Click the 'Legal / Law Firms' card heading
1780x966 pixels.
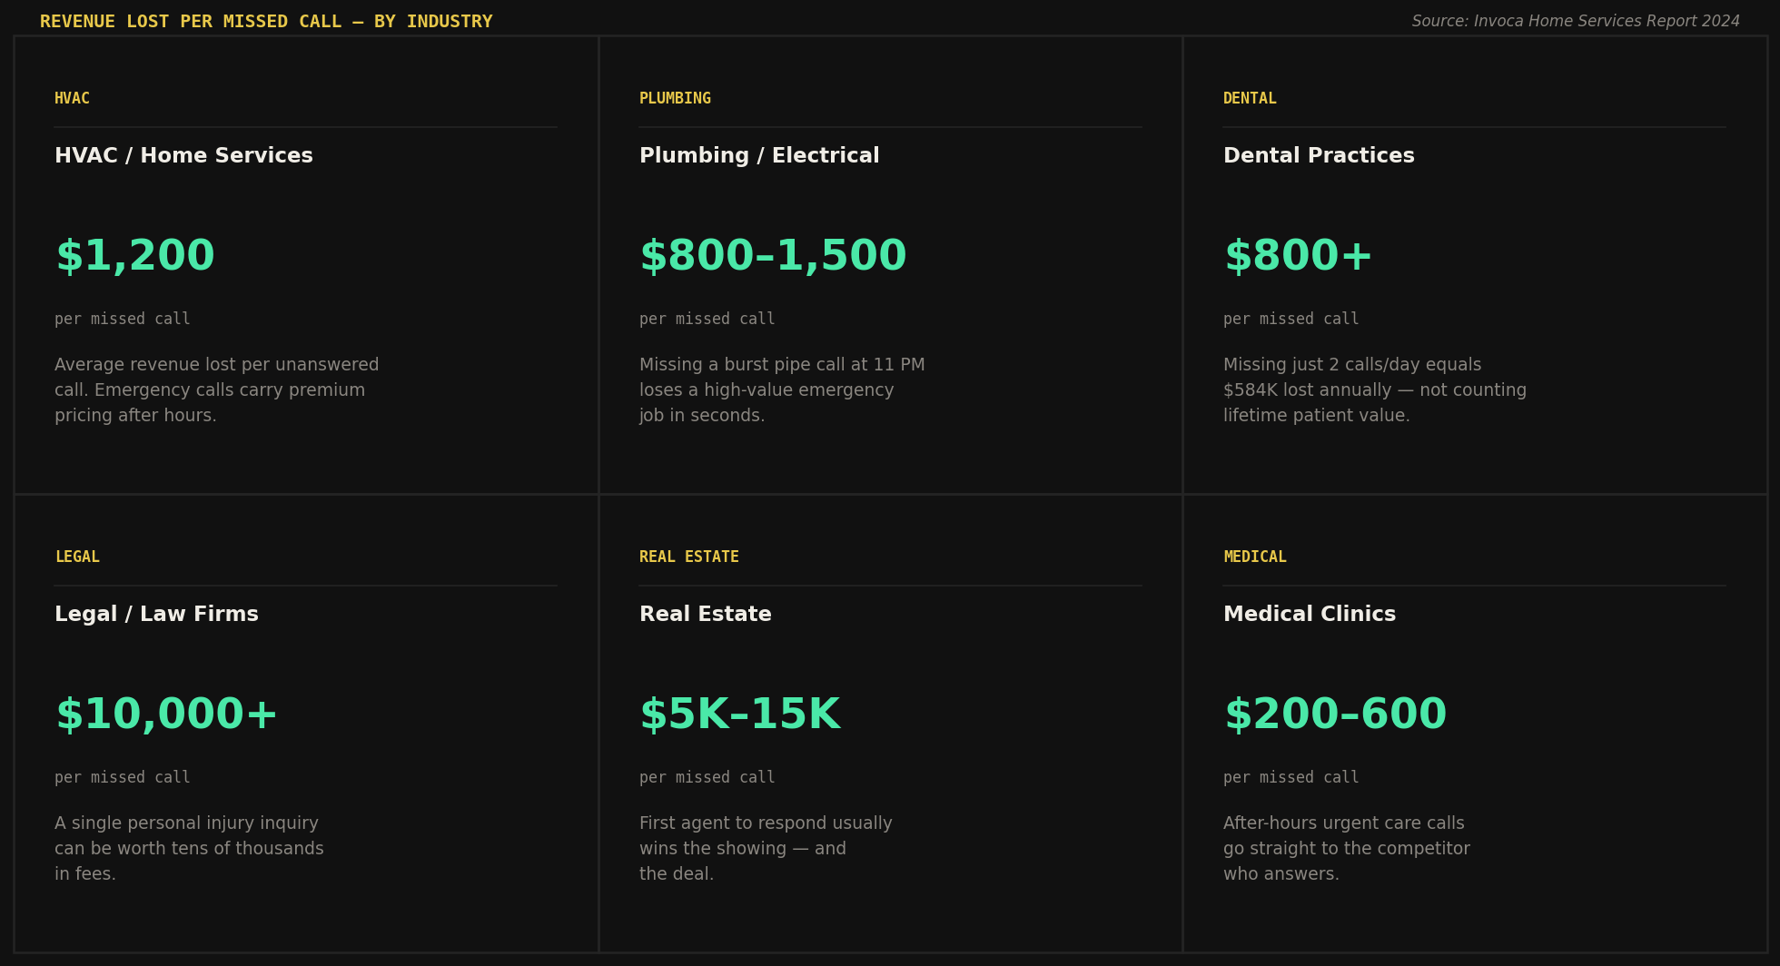156,614
